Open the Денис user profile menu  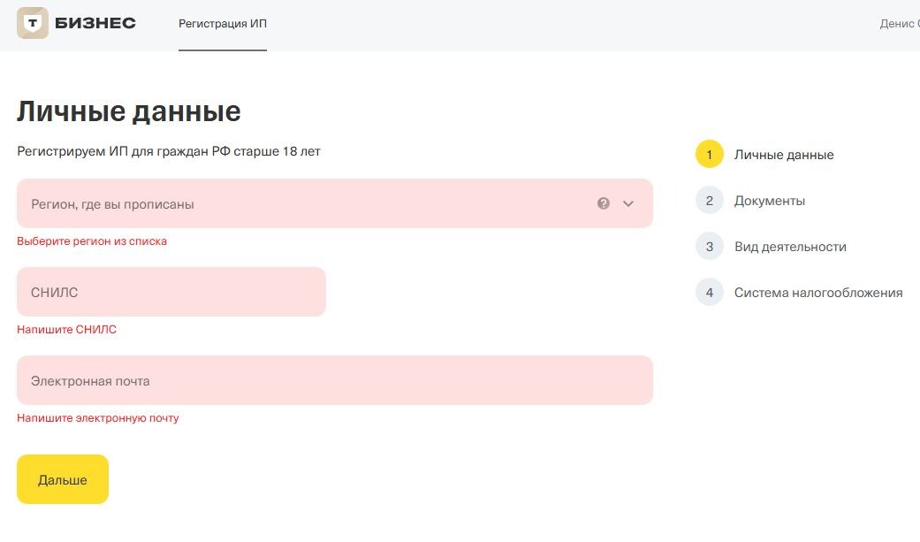coord(900,24)
